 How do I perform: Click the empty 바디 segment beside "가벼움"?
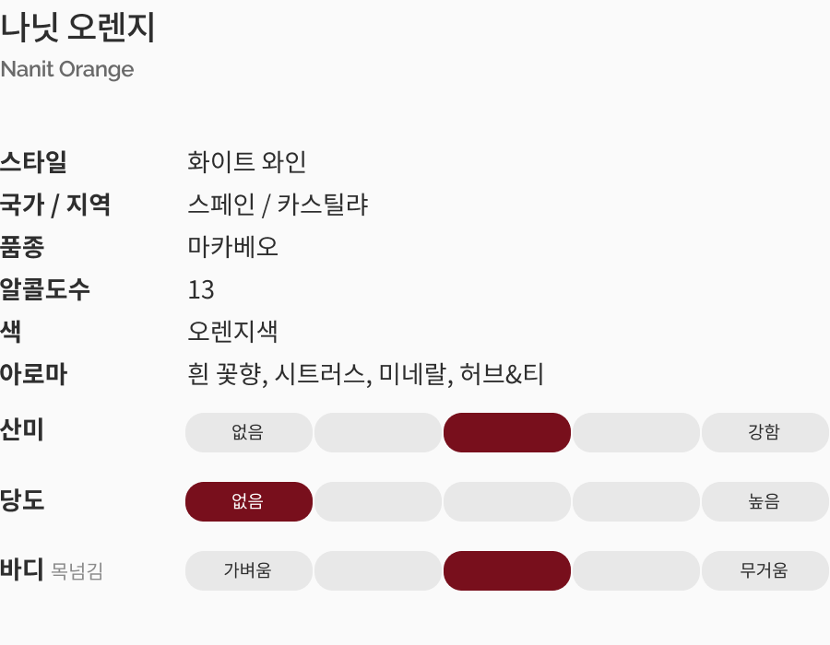[x=377, y=571]
